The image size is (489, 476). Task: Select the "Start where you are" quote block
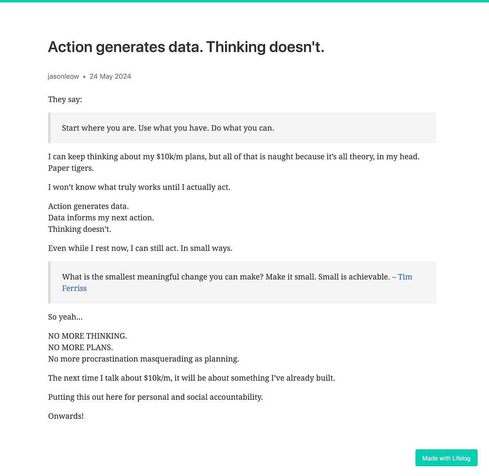coord(168,128)
